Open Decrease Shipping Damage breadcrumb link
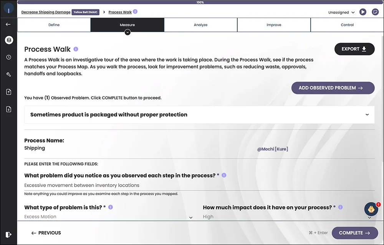Viewport: 384px width, 245px height. (46, 12)
